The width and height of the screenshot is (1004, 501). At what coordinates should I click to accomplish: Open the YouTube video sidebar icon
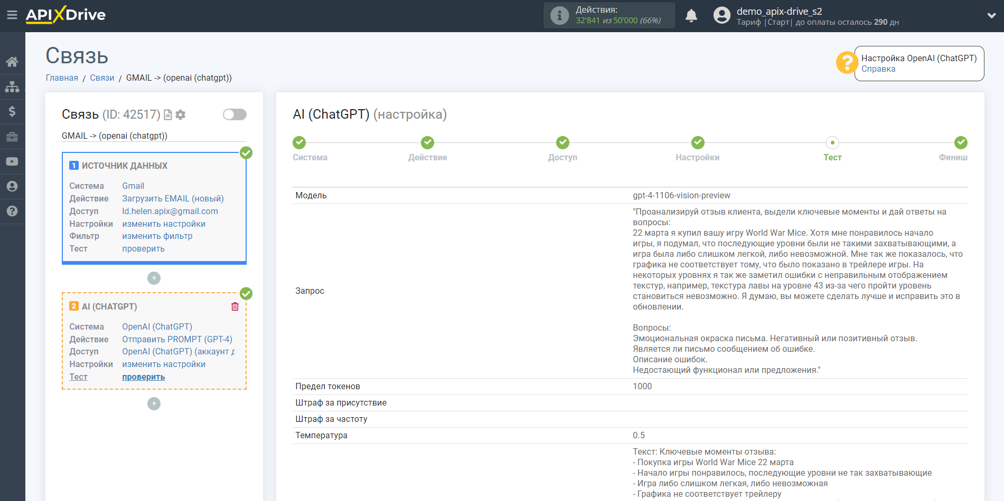coord(12,161)
